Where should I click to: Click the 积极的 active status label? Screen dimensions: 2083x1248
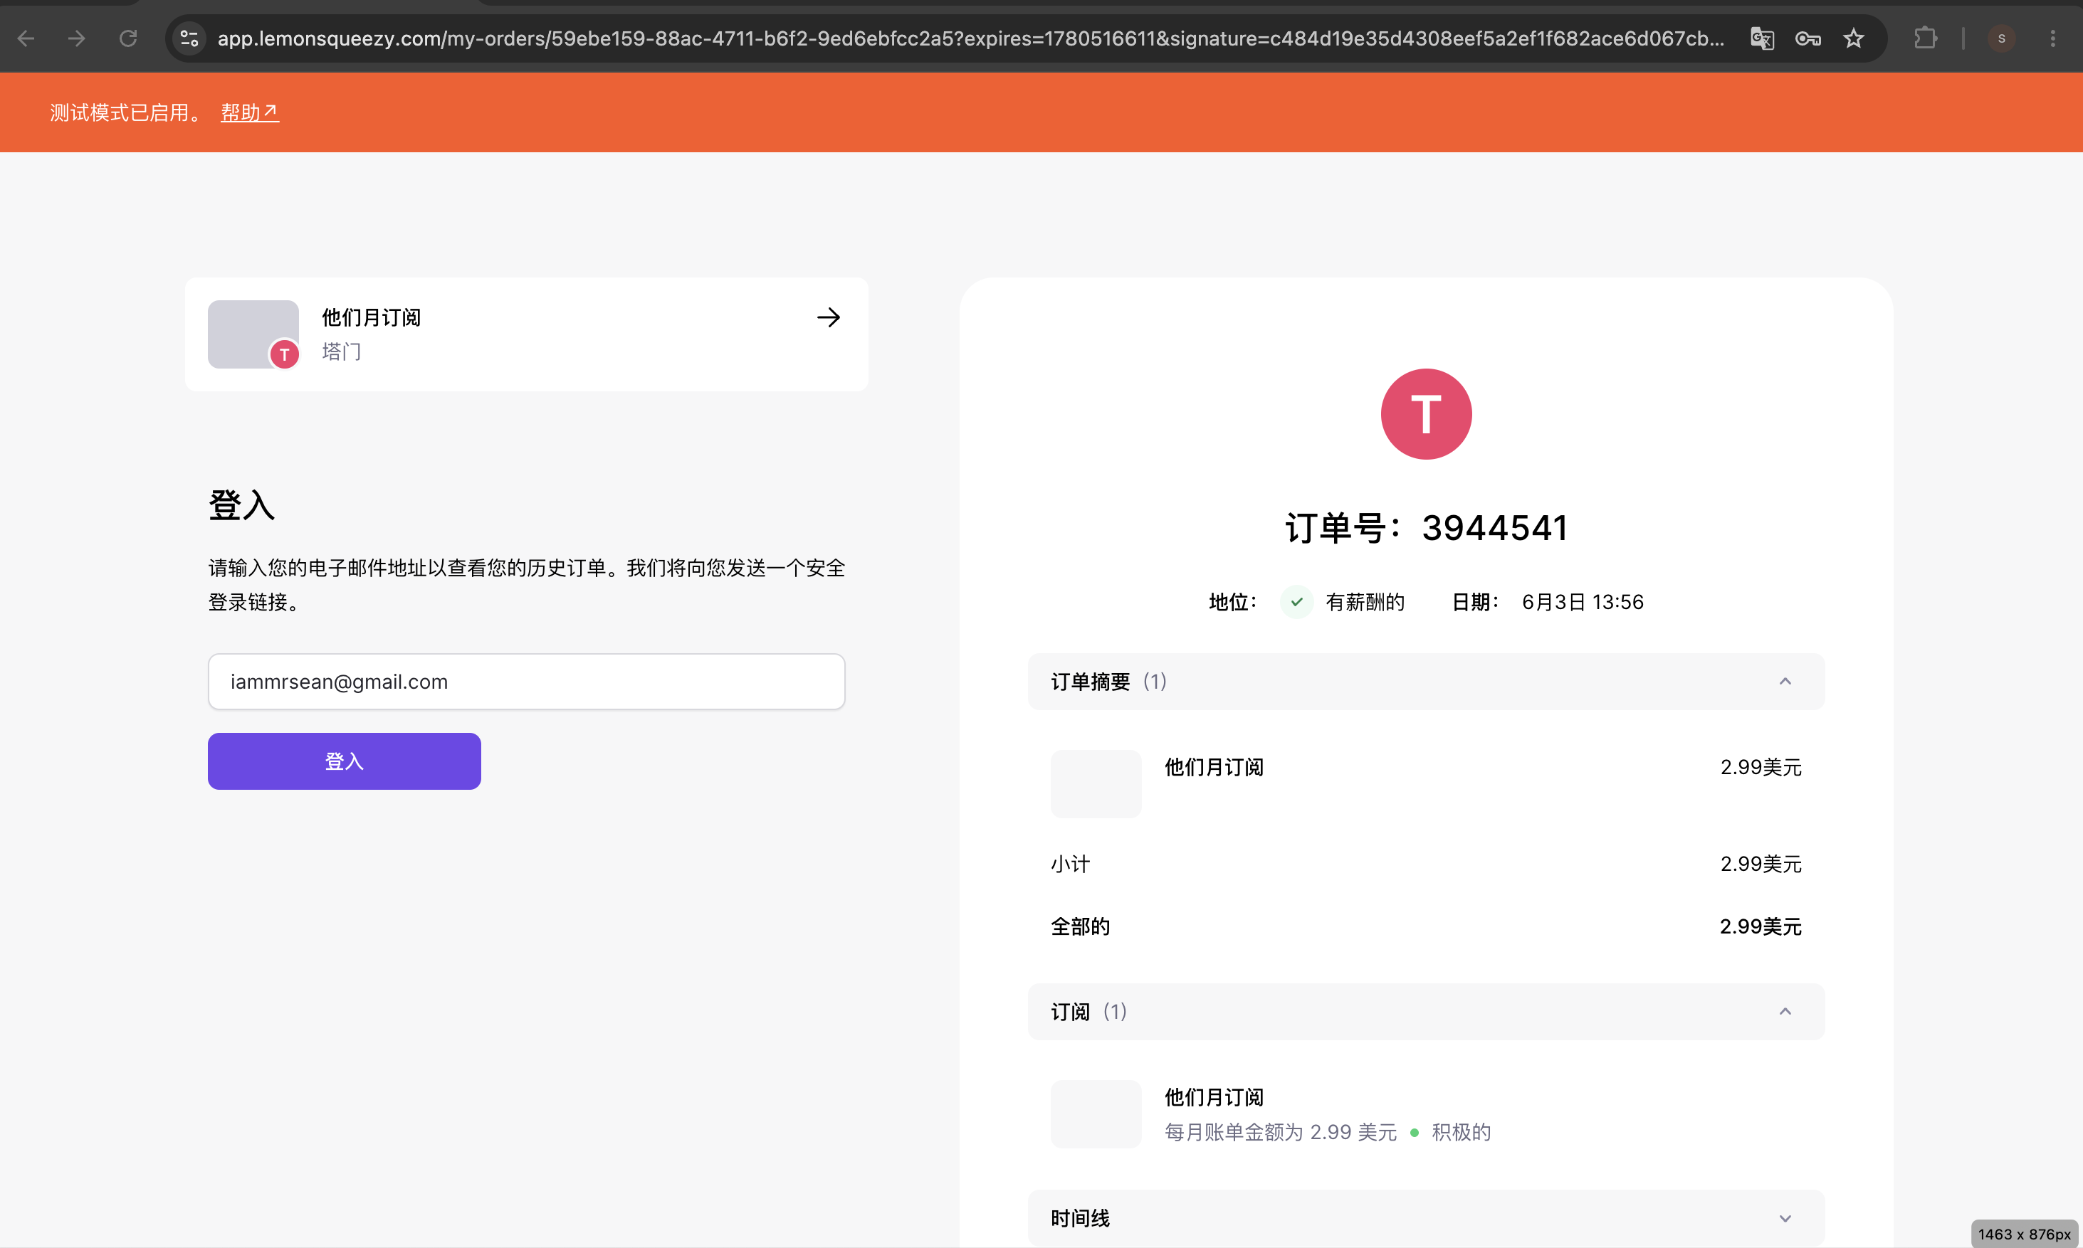1462,1132
